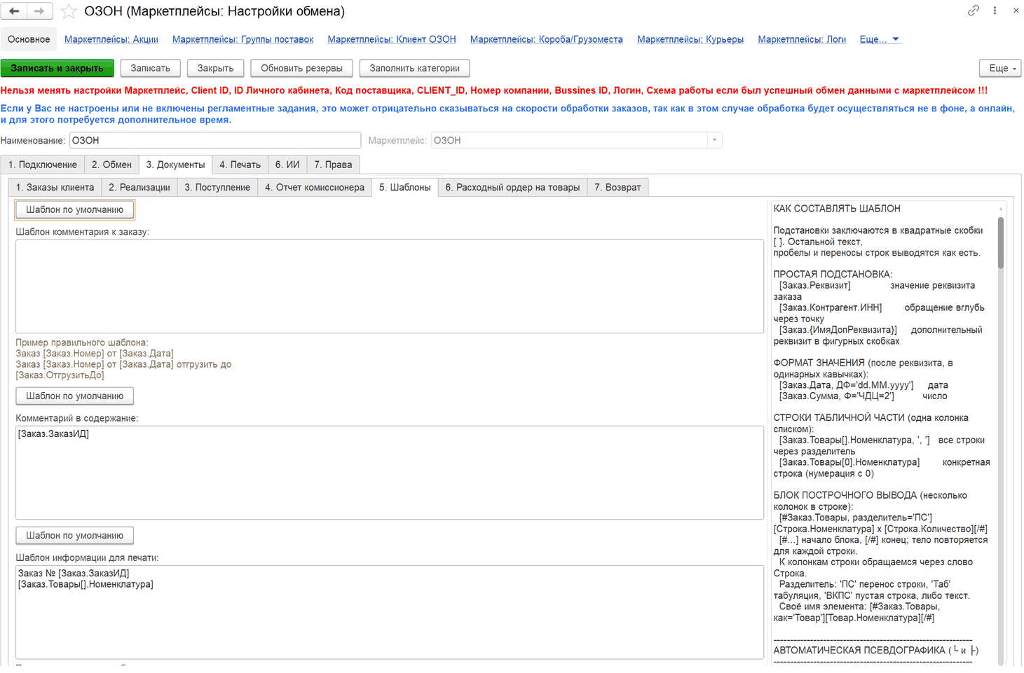Switch to the 6. ИИ tab

(287, 165)
